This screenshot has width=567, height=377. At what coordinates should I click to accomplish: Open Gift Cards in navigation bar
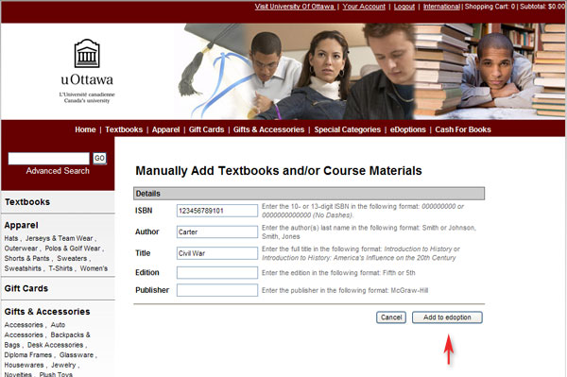(206, 129)
